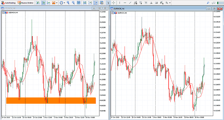Switch chart to line chart mode
The width and height of the screenshot is (224, 120).
click(48, 3)
